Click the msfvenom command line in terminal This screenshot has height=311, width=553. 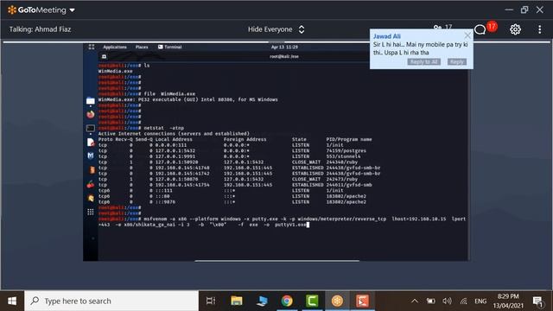[283, 221]
